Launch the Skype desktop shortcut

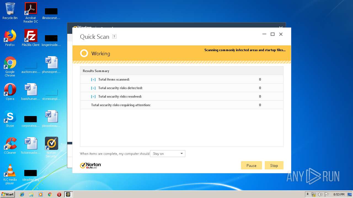[10, 119]
